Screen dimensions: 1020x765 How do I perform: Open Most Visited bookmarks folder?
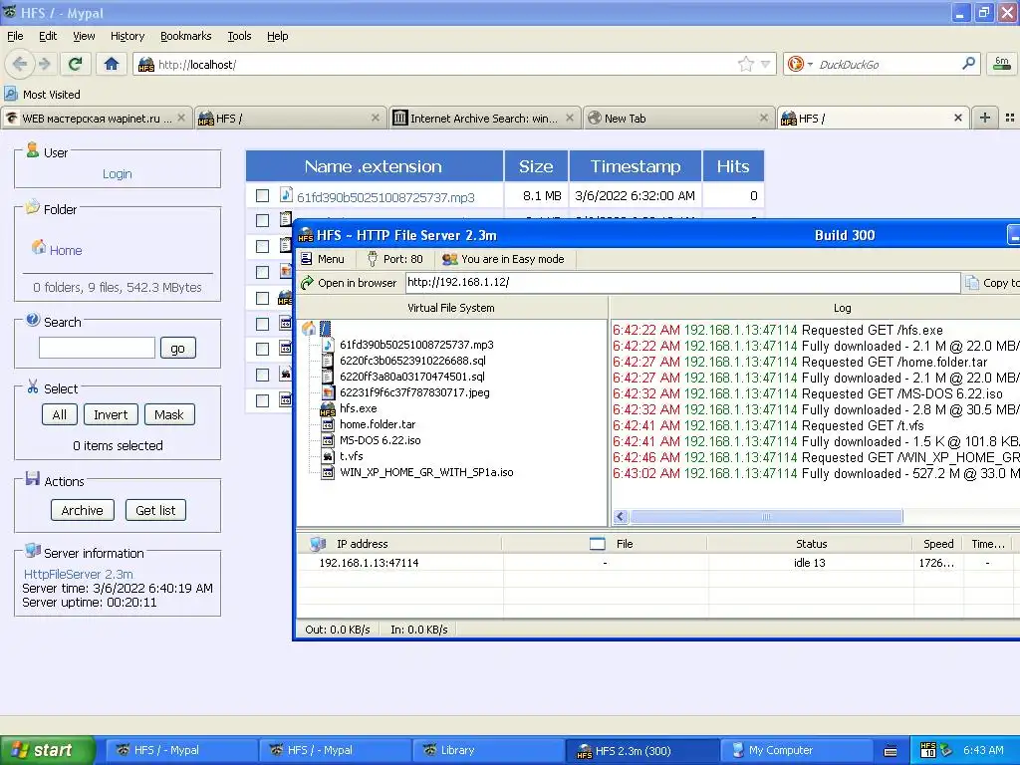point(43,95)
